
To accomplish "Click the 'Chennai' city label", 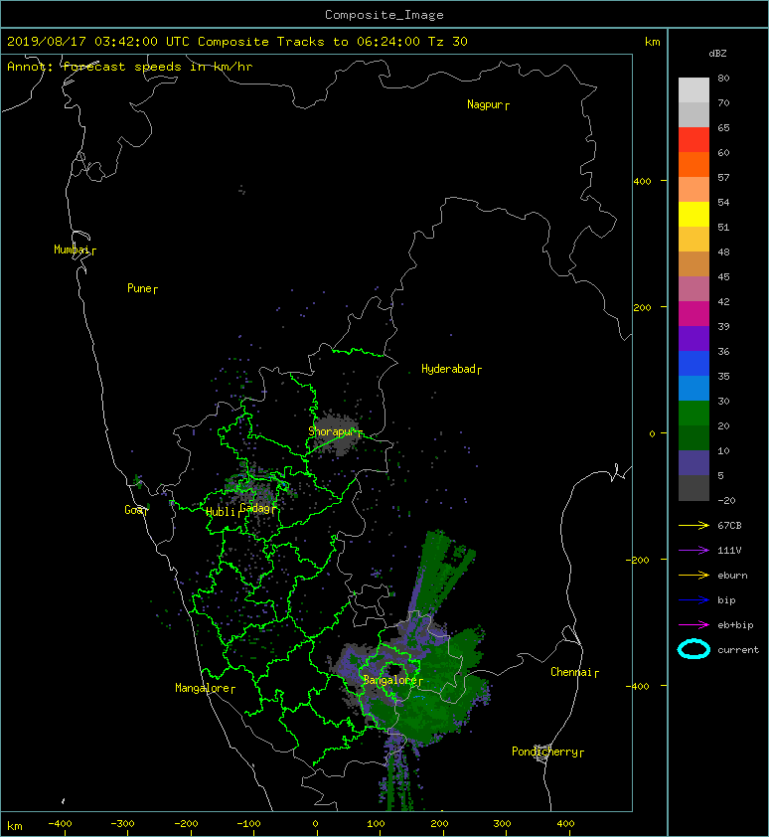I will tap(574, 672).
